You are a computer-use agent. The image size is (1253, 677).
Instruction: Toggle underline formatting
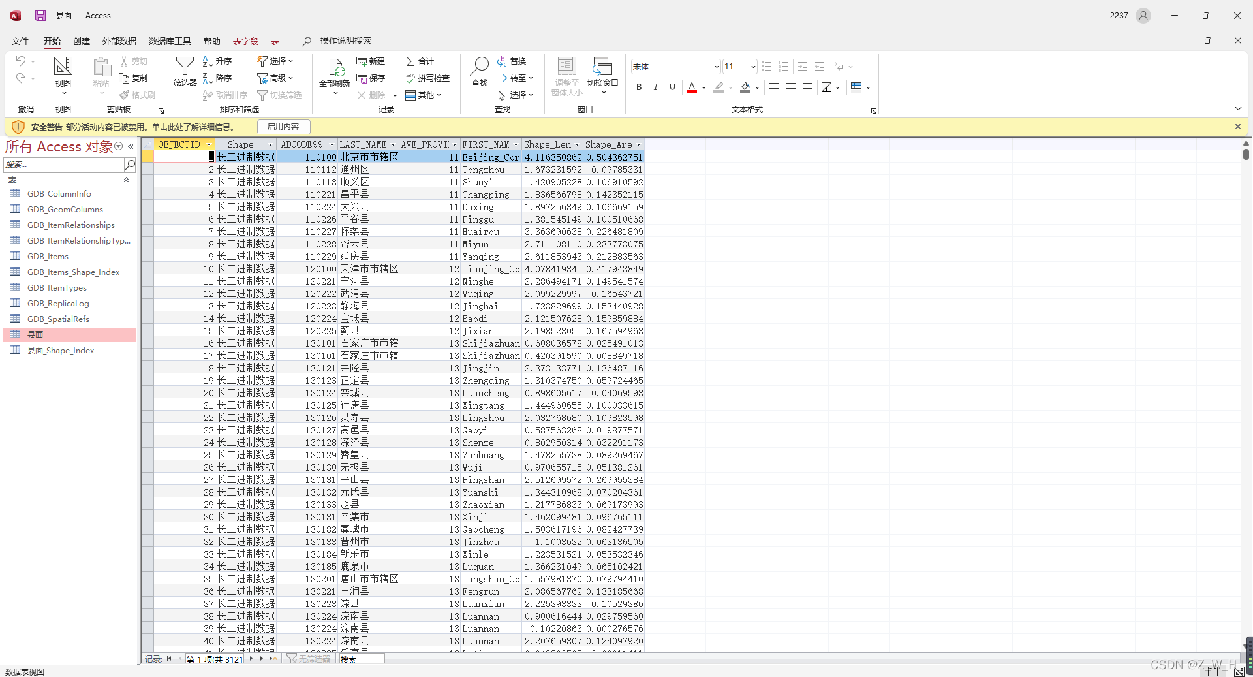coord(672,87)
